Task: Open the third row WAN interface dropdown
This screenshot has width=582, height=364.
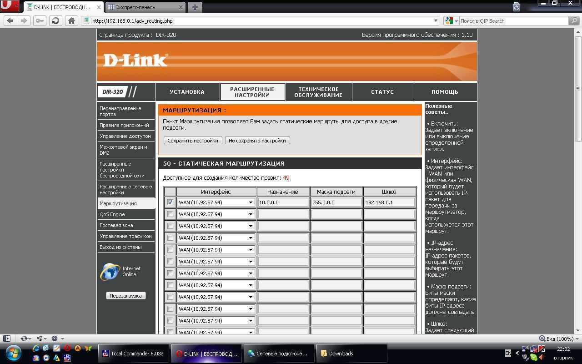Action: pyautogui.click(x=216, y=226)
